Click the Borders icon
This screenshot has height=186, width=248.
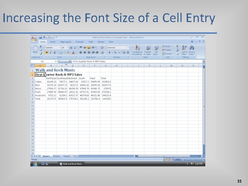pos(61,53)
